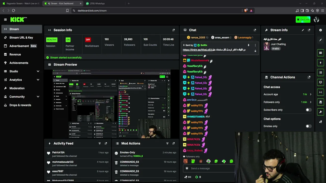Open Revenue page in sidebar
Image resolution: width=326 pixels, height=183 pixels.
[x=22, y=54]
